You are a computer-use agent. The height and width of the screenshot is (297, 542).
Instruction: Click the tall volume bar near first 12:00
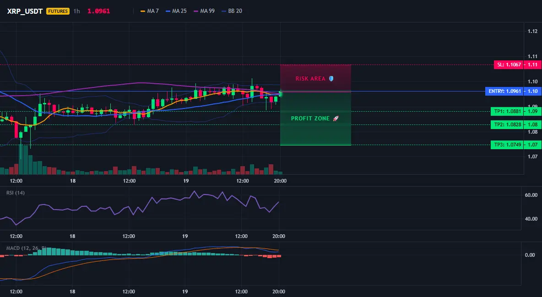(x=21, y=159)
